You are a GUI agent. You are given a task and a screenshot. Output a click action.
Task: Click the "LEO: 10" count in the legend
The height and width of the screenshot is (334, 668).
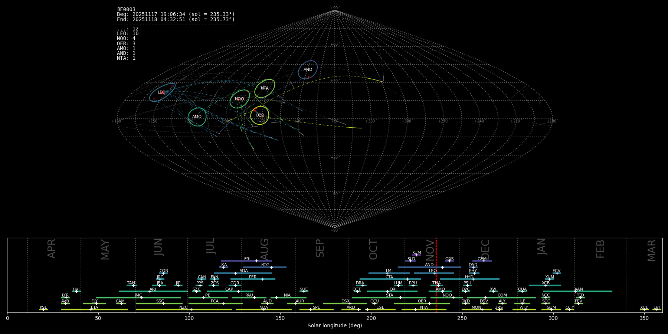128,34
